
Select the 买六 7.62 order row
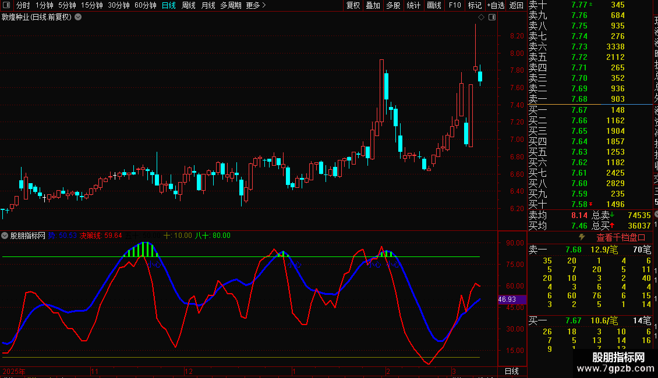click(590, 163)
